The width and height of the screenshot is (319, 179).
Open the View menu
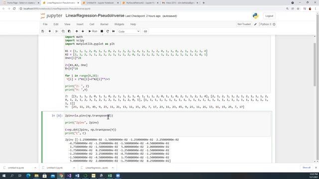pos(67,24)
